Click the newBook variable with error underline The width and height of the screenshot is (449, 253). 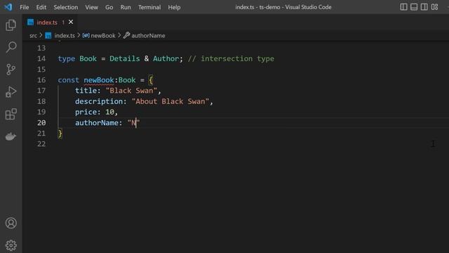click(99, 80)
